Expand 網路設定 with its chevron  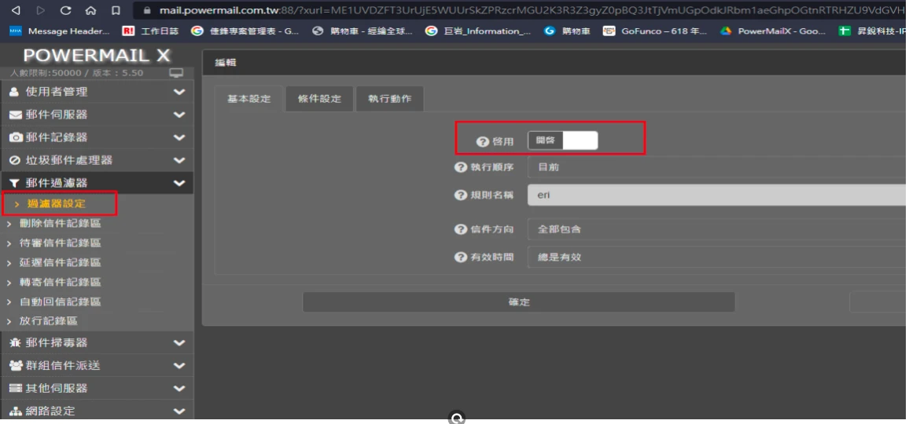(179, 411)
